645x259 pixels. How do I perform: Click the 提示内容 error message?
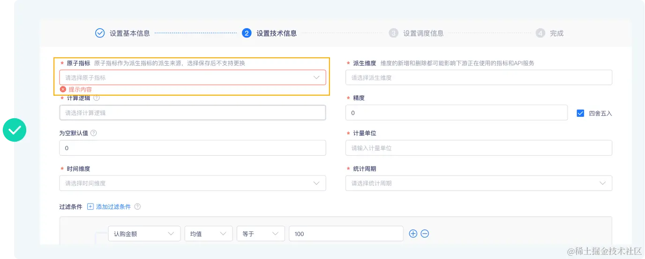click(x=80, y=89)
